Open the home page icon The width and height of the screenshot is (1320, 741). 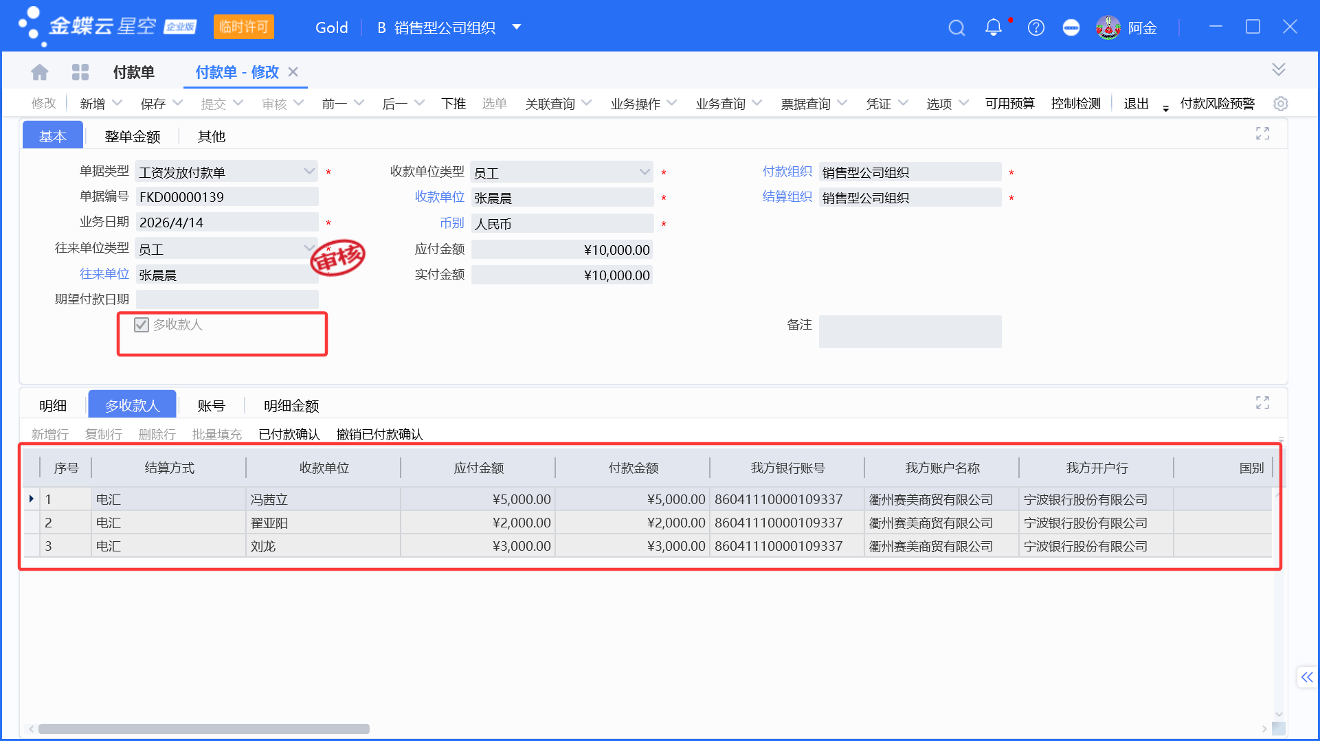(x=40, y=72)
